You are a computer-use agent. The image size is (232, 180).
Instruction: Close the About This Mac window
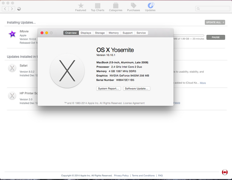(42, 33)
